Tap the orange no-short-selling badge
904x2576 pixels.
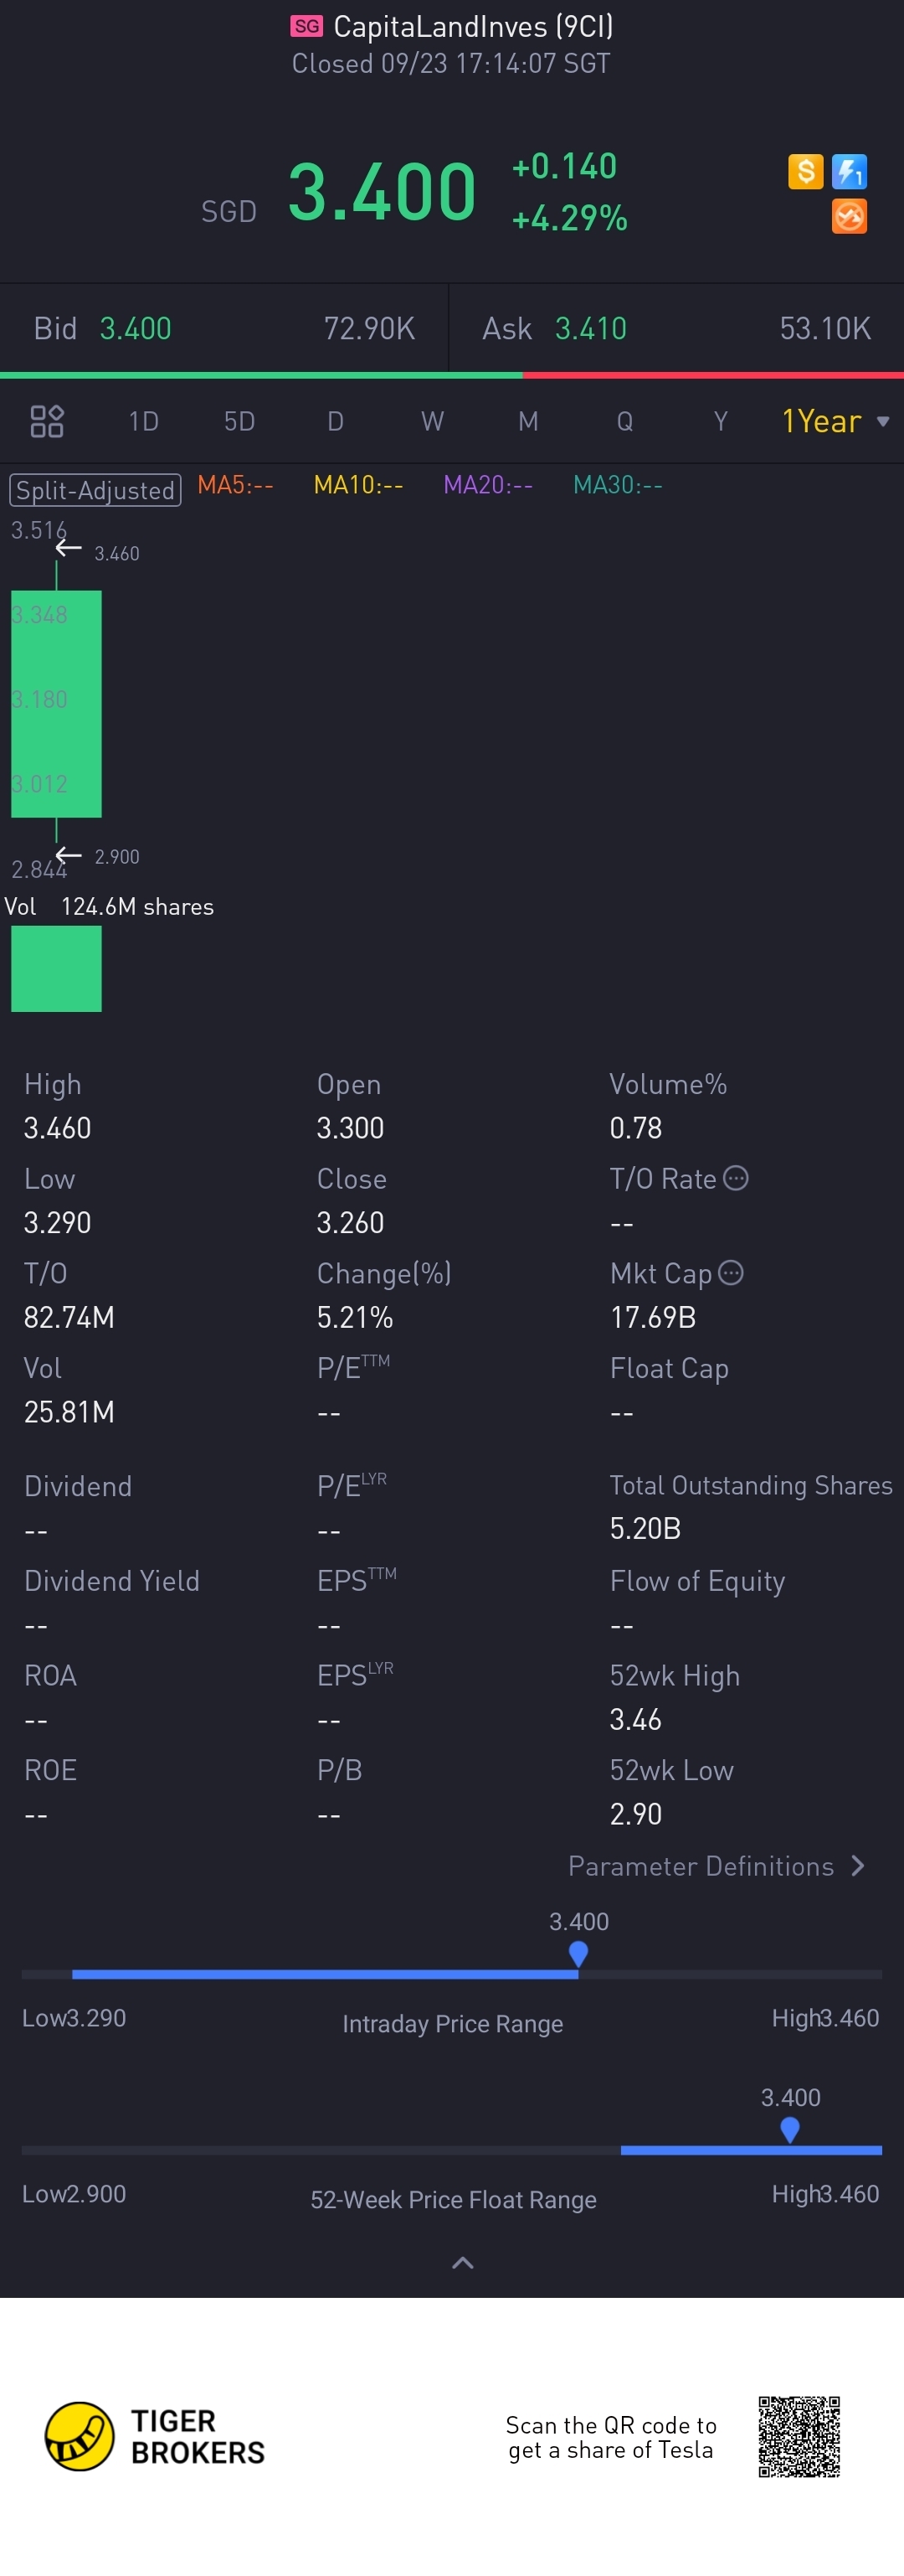pos(849,216)
